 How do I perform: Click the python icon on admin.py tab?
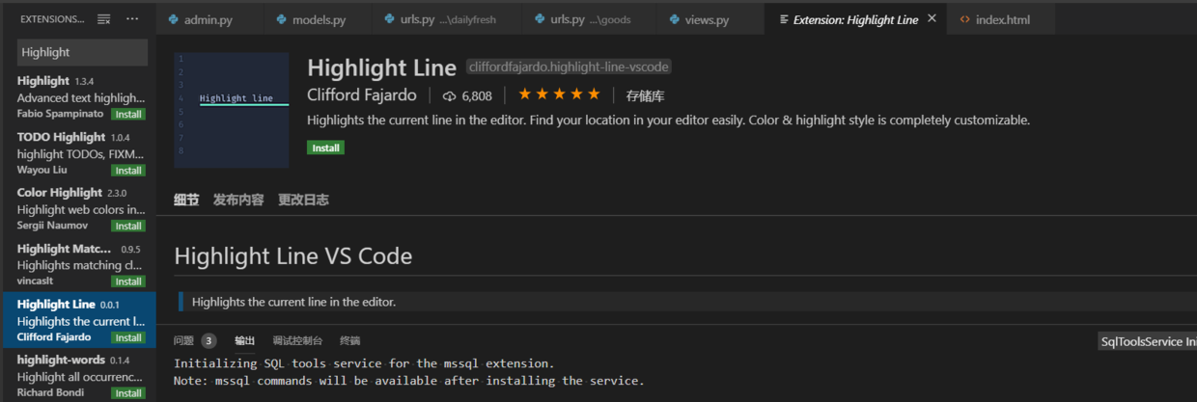tap(173, 19)
